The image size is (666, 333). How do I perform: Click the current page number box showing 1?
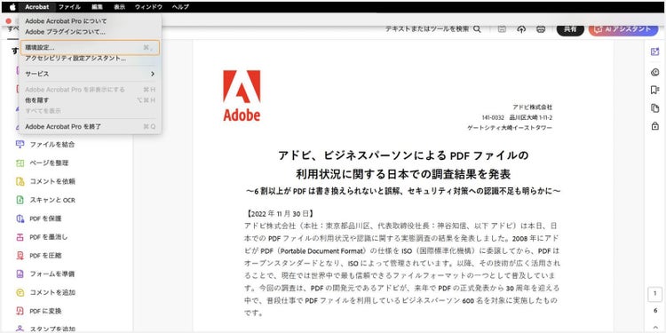(x=655, y=294)
